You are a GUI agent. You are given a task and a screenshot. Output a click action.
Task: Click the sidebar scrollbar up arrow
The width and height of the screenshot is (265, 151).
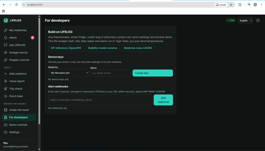pos(39,16)
